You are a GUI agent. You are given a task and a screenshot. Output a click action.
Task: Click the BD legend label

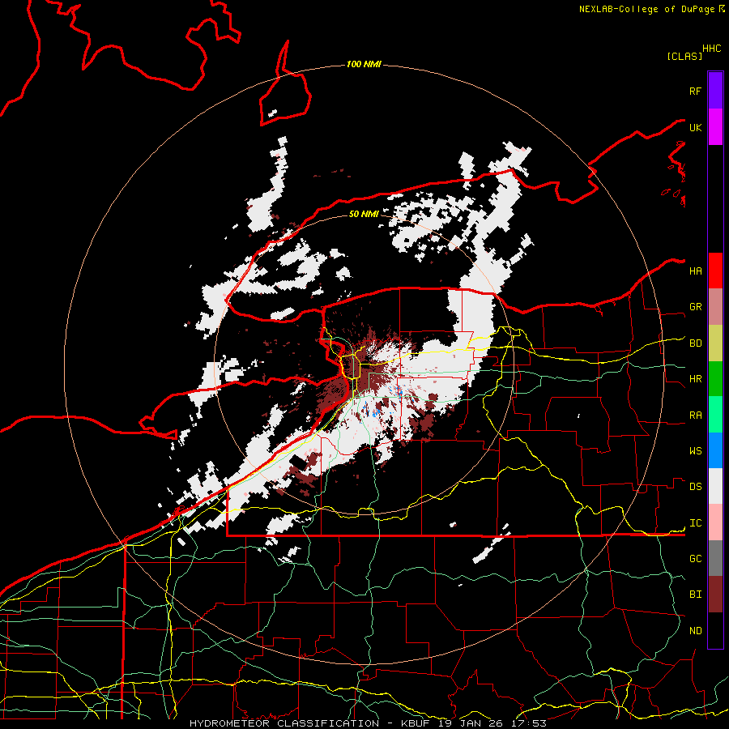click(695, 343)
